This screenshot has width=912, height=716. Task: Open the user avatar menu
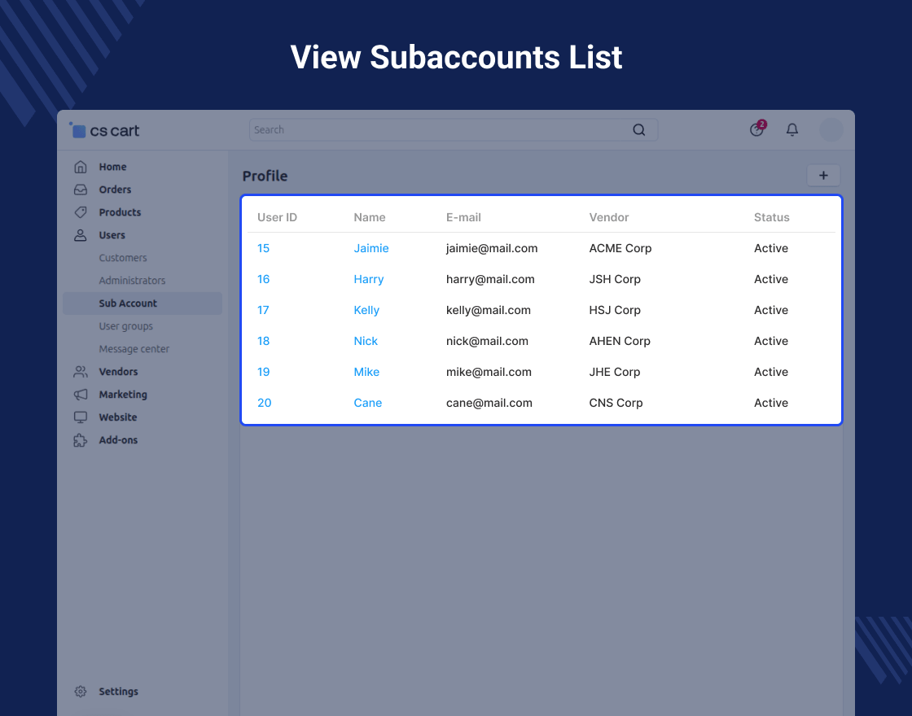coord(831,129)
